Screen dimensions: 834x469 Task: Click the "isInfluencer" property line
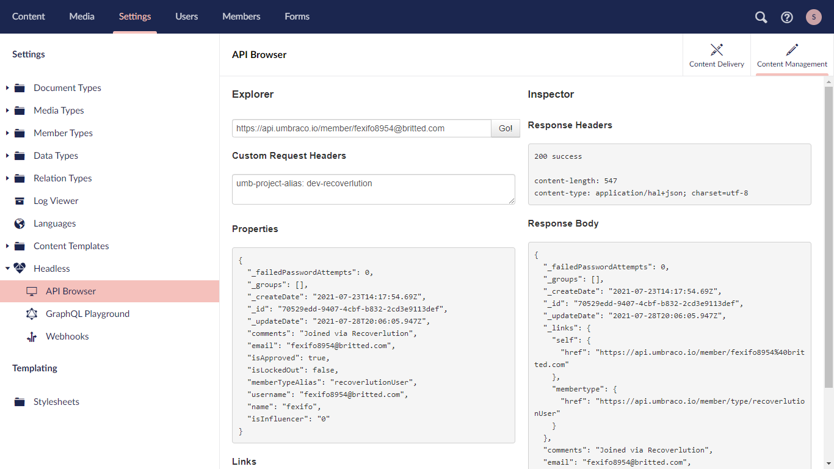(289, 419)
